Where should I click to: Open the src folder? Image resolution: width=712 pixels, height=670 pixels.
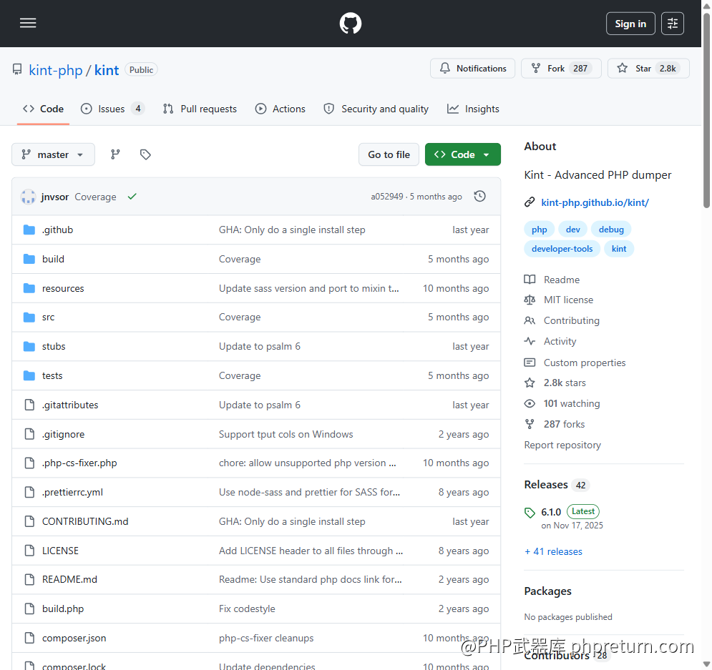tap(48, 317)
